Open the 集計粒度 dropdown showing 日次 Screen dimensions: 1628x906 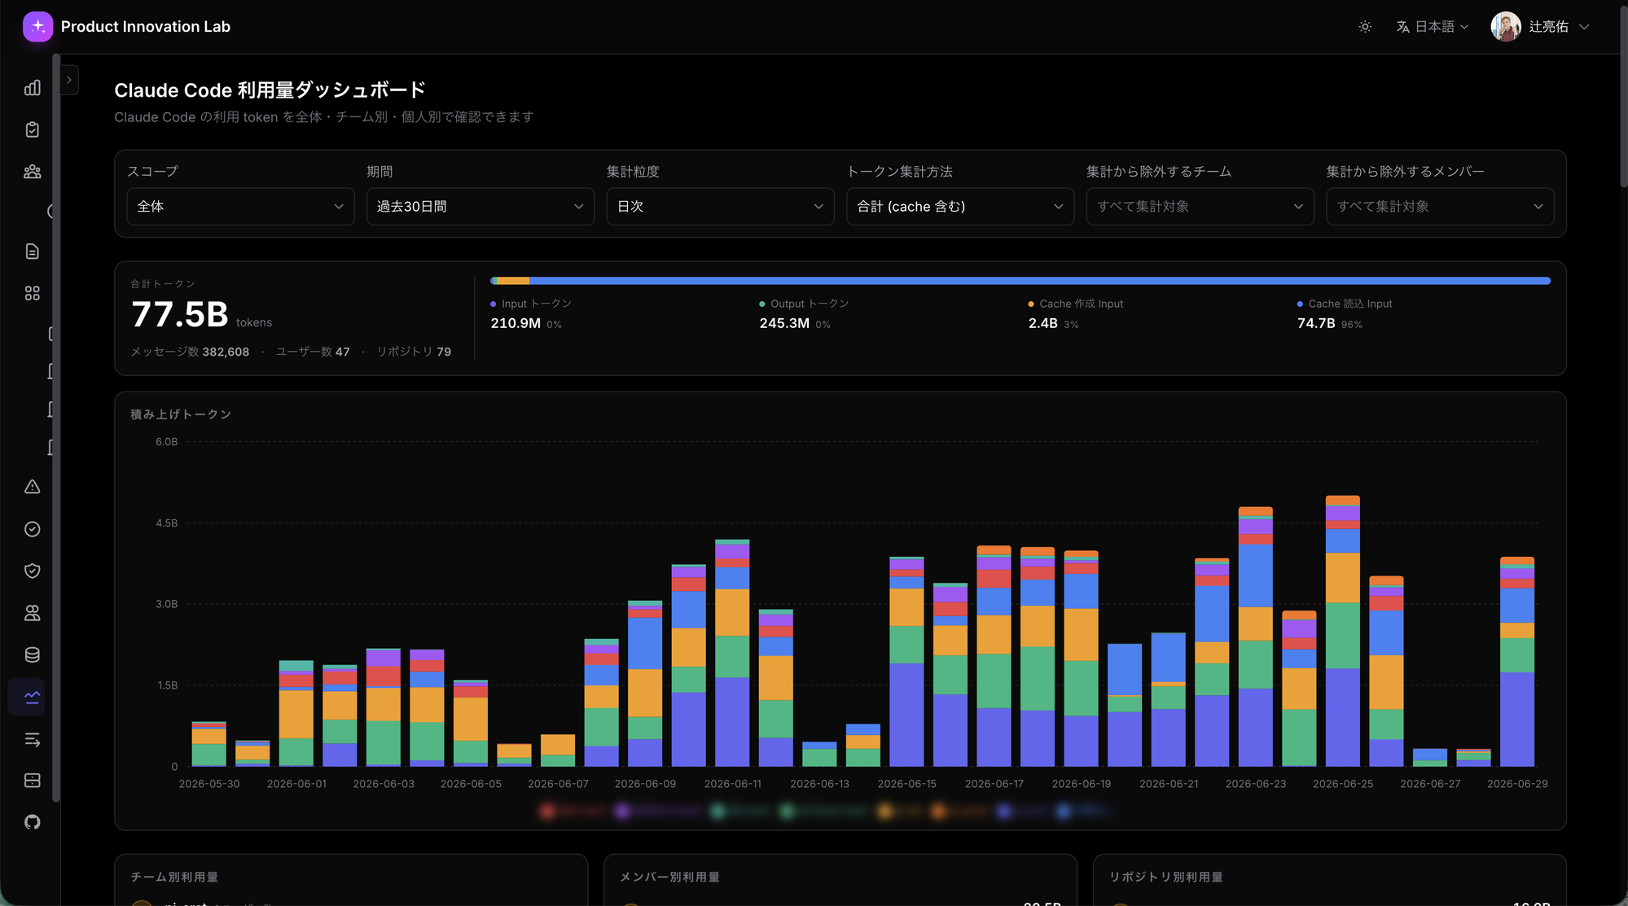tap(720, 207)
